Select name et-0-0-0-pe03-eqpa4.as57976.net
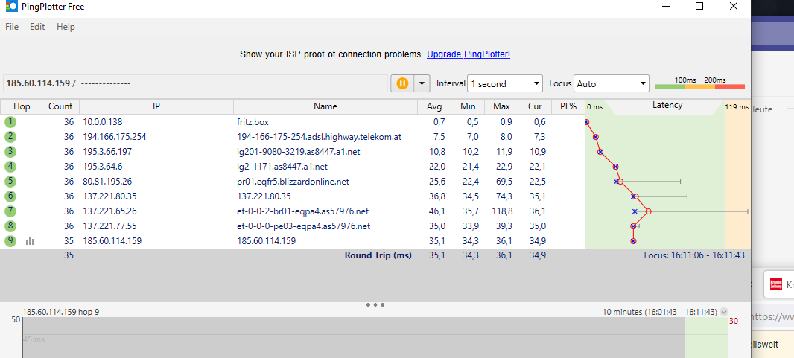This screenshot has width=794, height=358. pos(303,226)
